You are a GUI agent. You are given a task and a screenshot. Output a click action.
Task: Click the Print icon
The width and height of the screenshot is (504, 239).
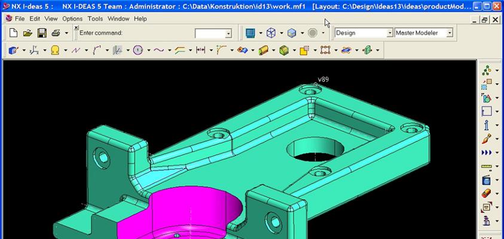pos(56,33)
